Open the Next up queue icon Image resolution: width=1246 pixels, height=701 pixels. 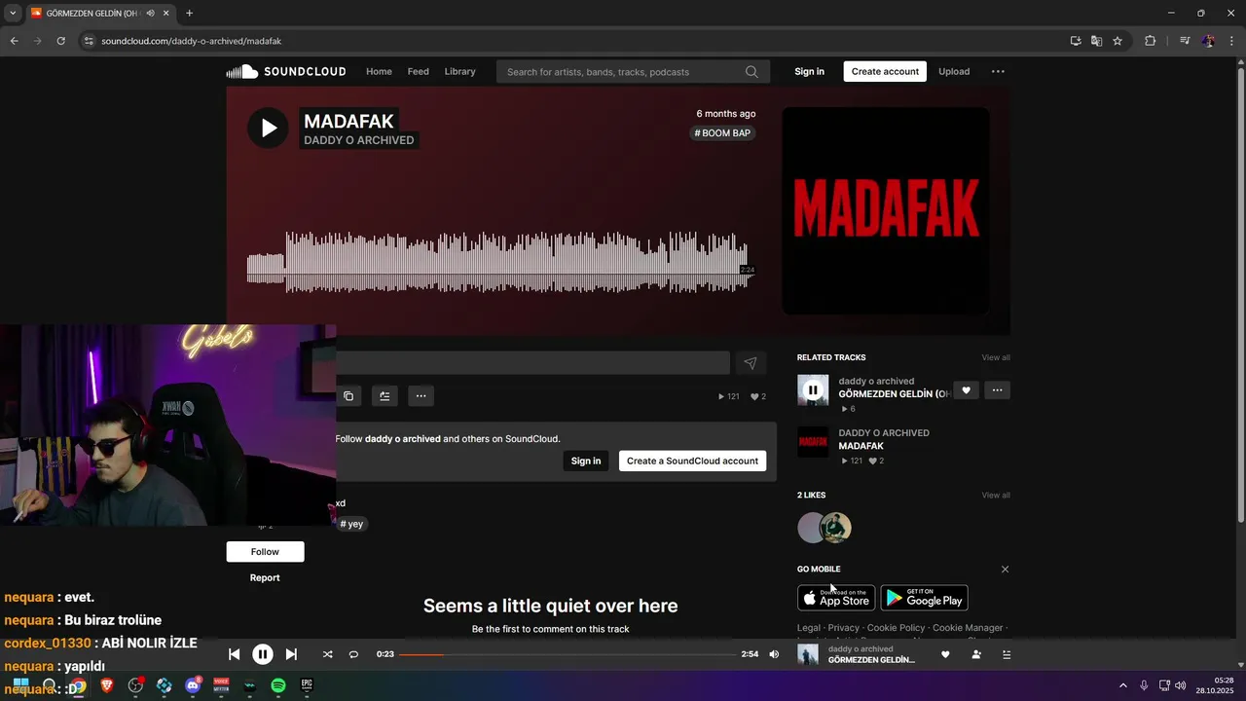(1007, 654)
